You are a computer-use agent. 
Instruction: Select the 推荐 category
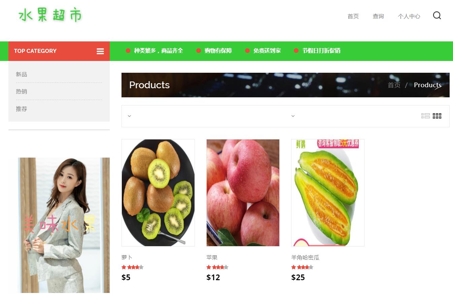pos(22,109)
